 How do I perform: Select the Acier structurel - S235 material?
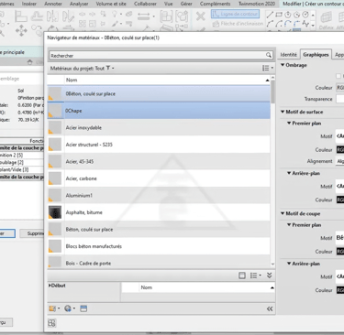click(159, 145)
